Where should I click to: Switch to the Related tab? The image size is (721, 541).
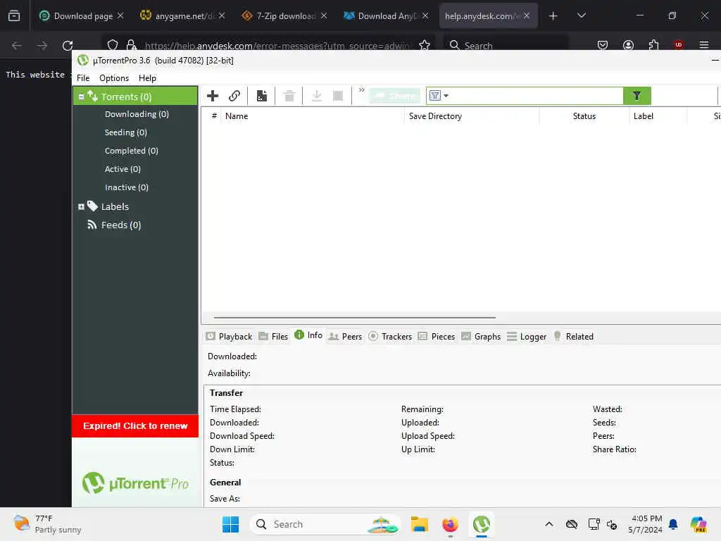coord(573,336)
